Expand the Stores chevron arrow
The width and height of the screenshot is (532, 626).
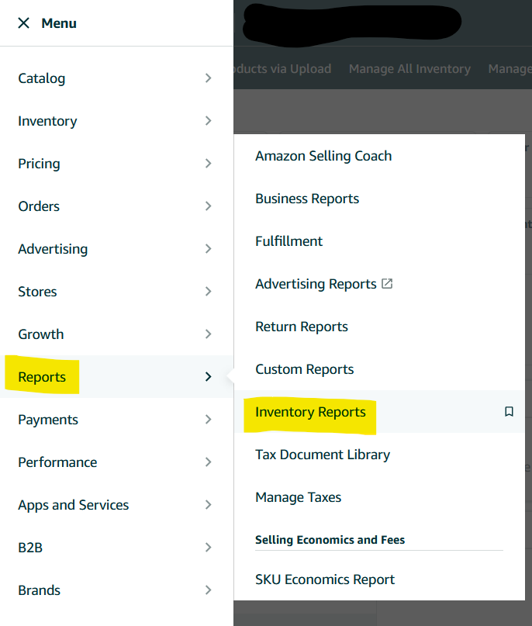click(x=208, y=292)
